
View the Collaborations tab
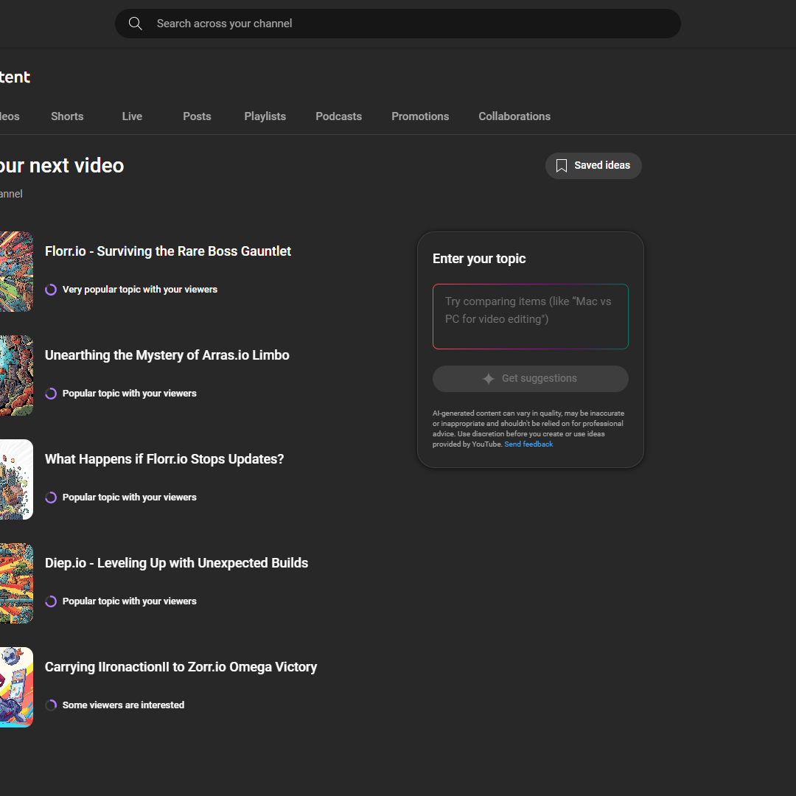[x=514, y=116]
